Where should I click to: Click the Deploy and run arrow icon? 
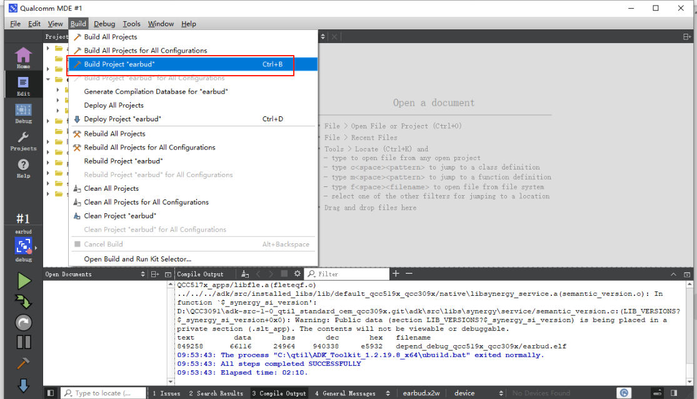[x=24, y=302]
